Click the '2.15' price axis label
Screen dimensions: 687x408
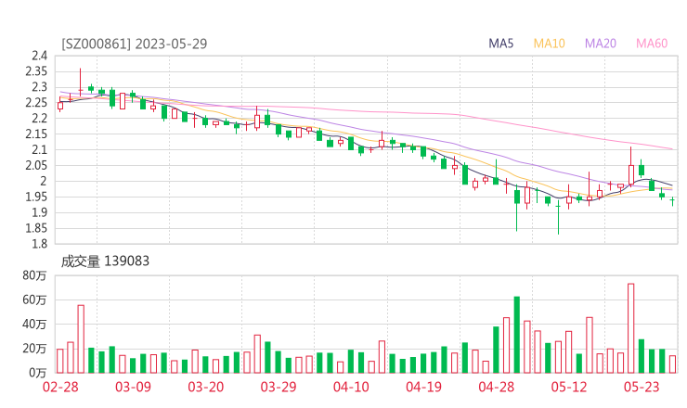click(36, 134)
